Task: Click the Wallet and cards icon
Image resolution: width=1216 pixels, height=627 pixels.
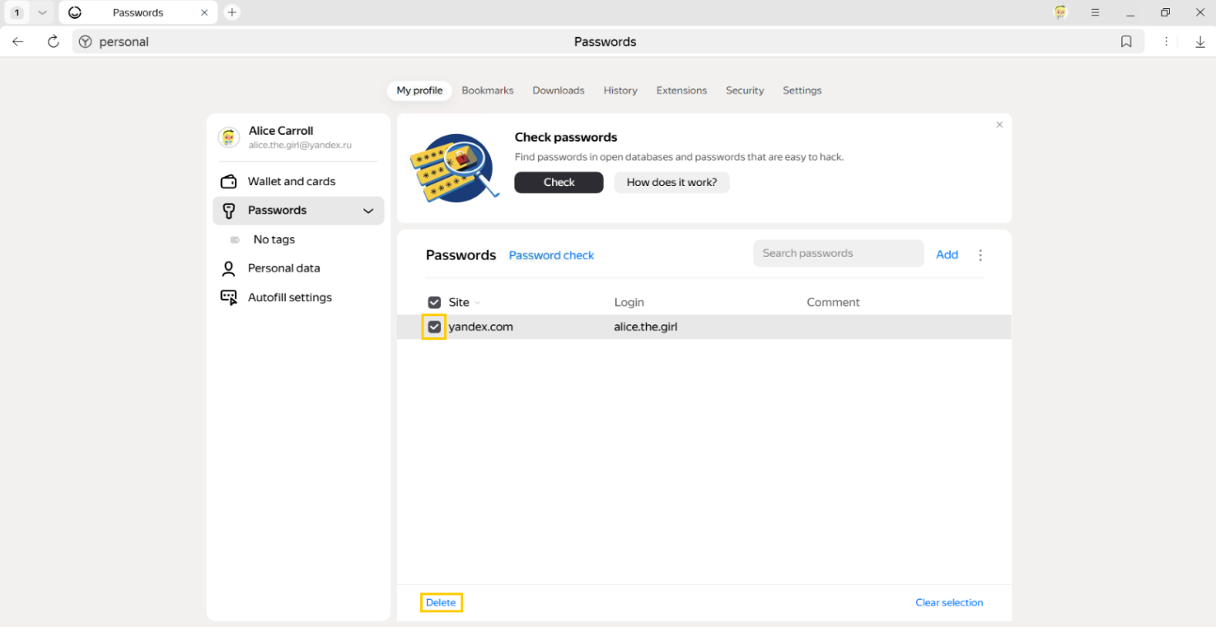Action: (229, 182)
